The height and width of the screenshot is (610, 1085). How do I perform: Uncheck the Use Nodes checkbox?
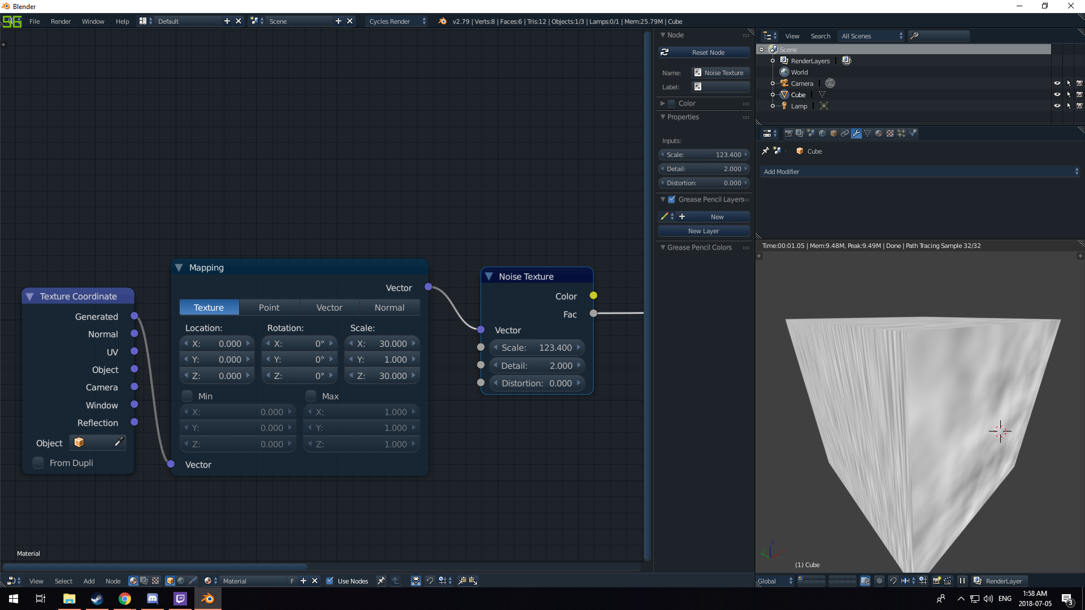pos(330,581)
